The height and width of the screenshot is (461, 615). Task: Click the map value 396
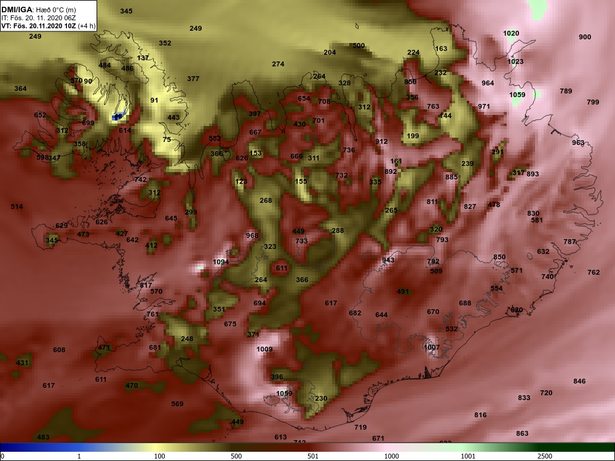click(x=277, y=377)
